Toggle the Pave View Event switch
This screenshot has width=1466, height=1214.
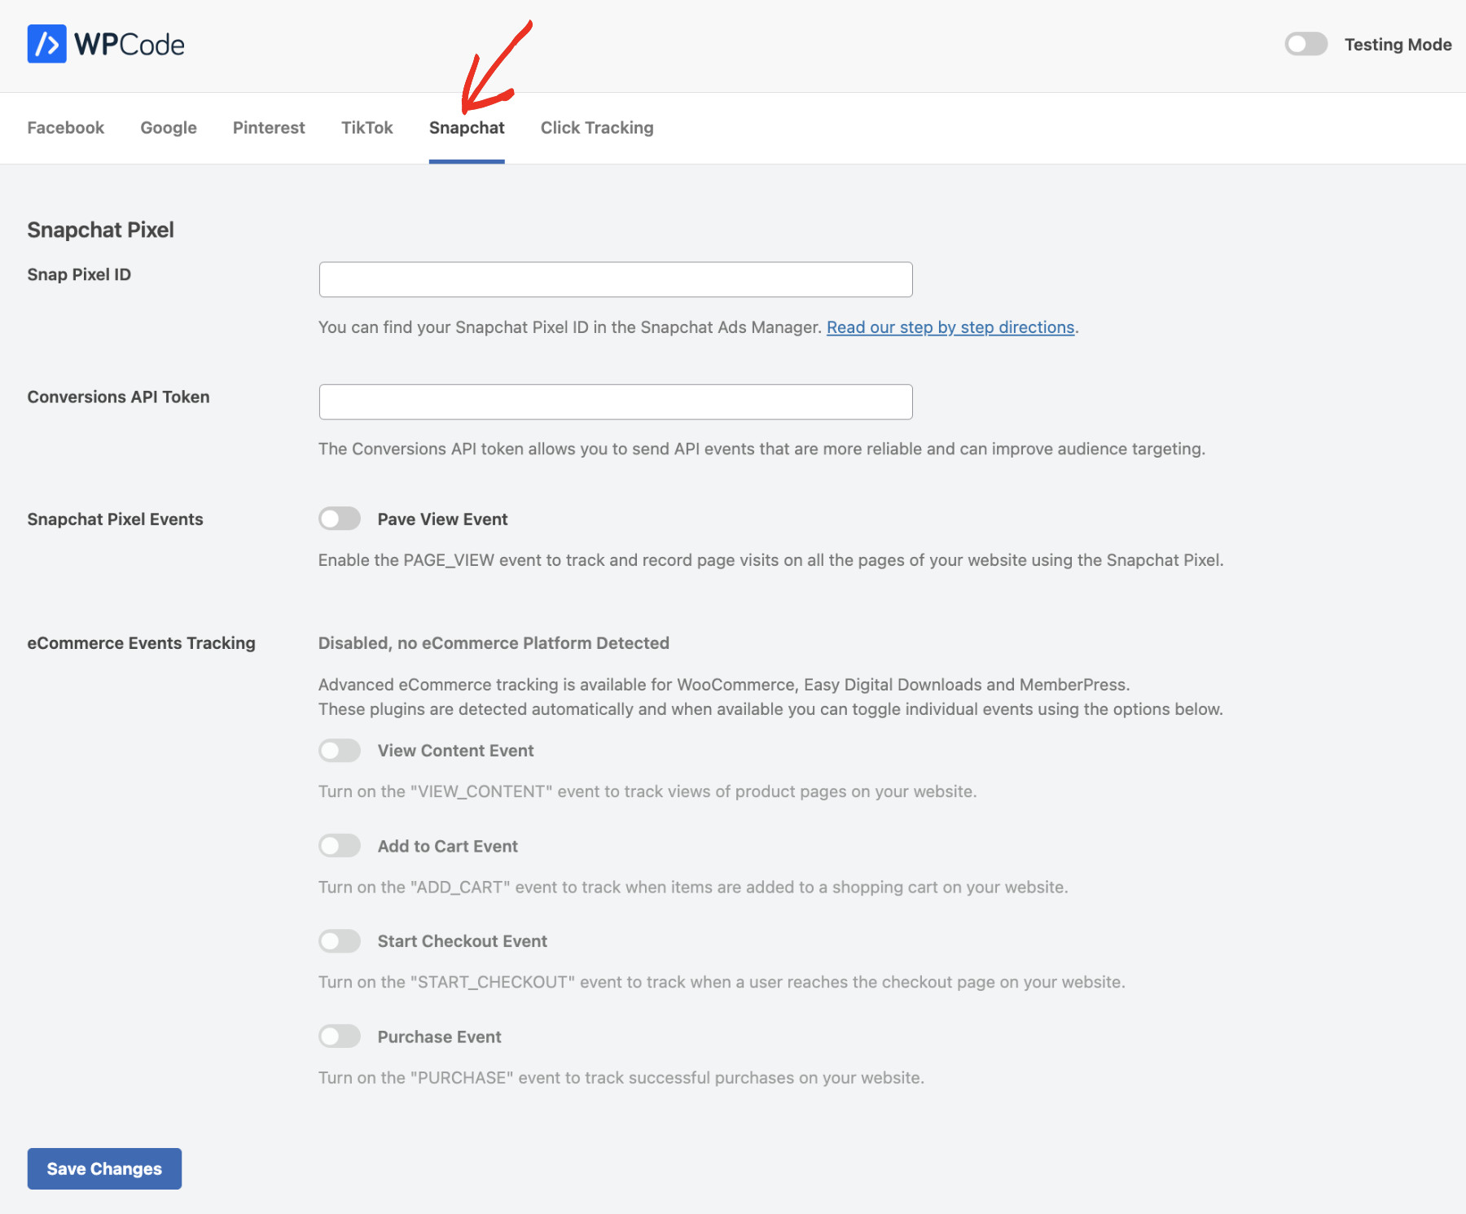340,519
